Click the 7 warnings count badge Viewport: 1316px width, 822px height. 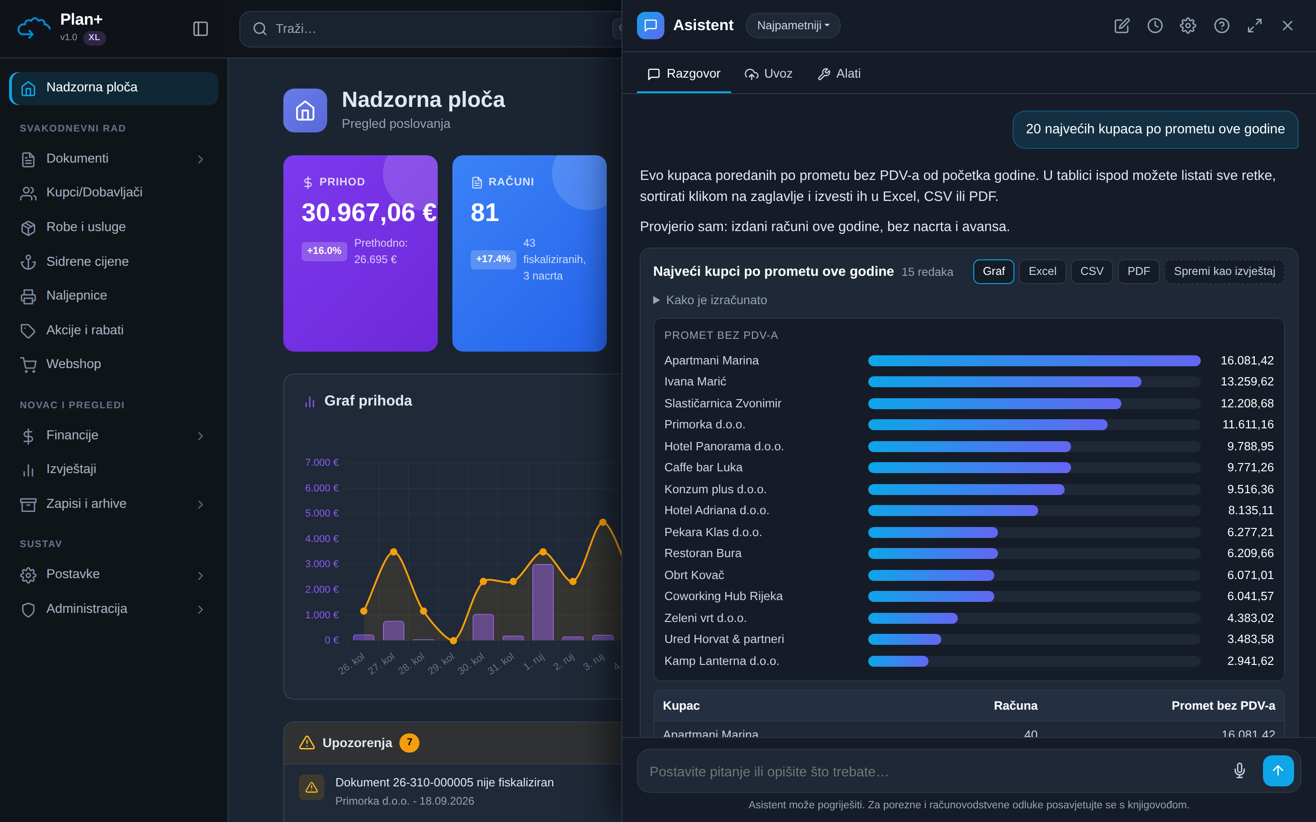click(409, 743)
